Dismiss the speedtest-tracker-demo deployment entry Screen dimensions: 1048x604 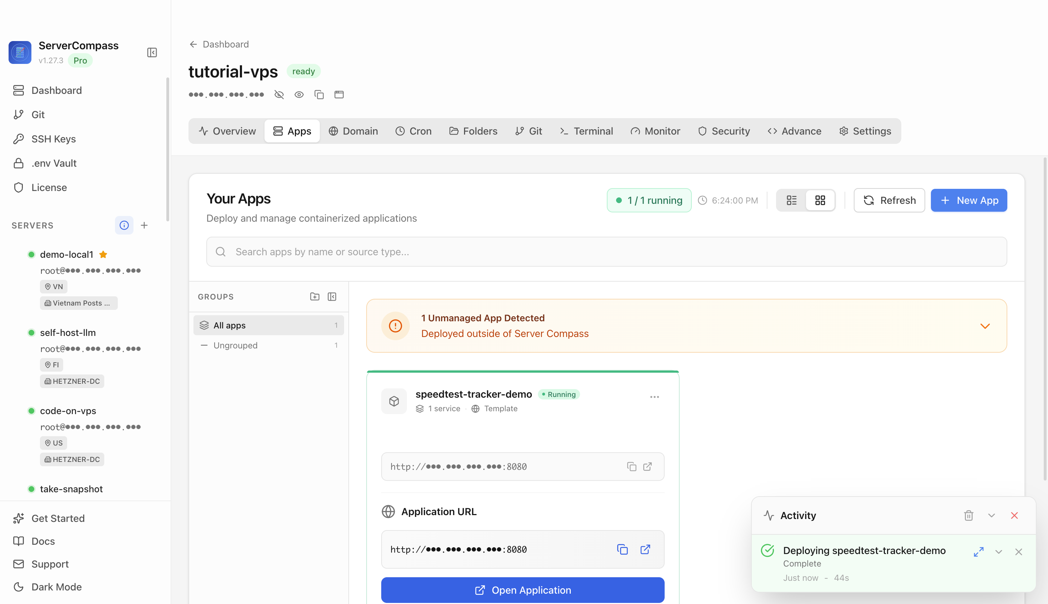pyautogui.click(x=1019, y=552)
